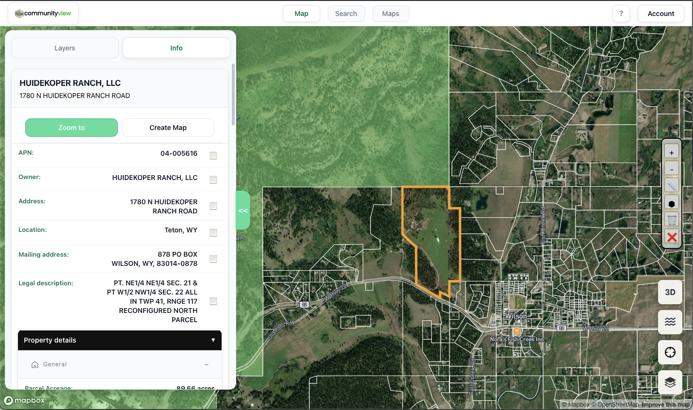Zoom out with the minus map control

click(x=672, y=169)
